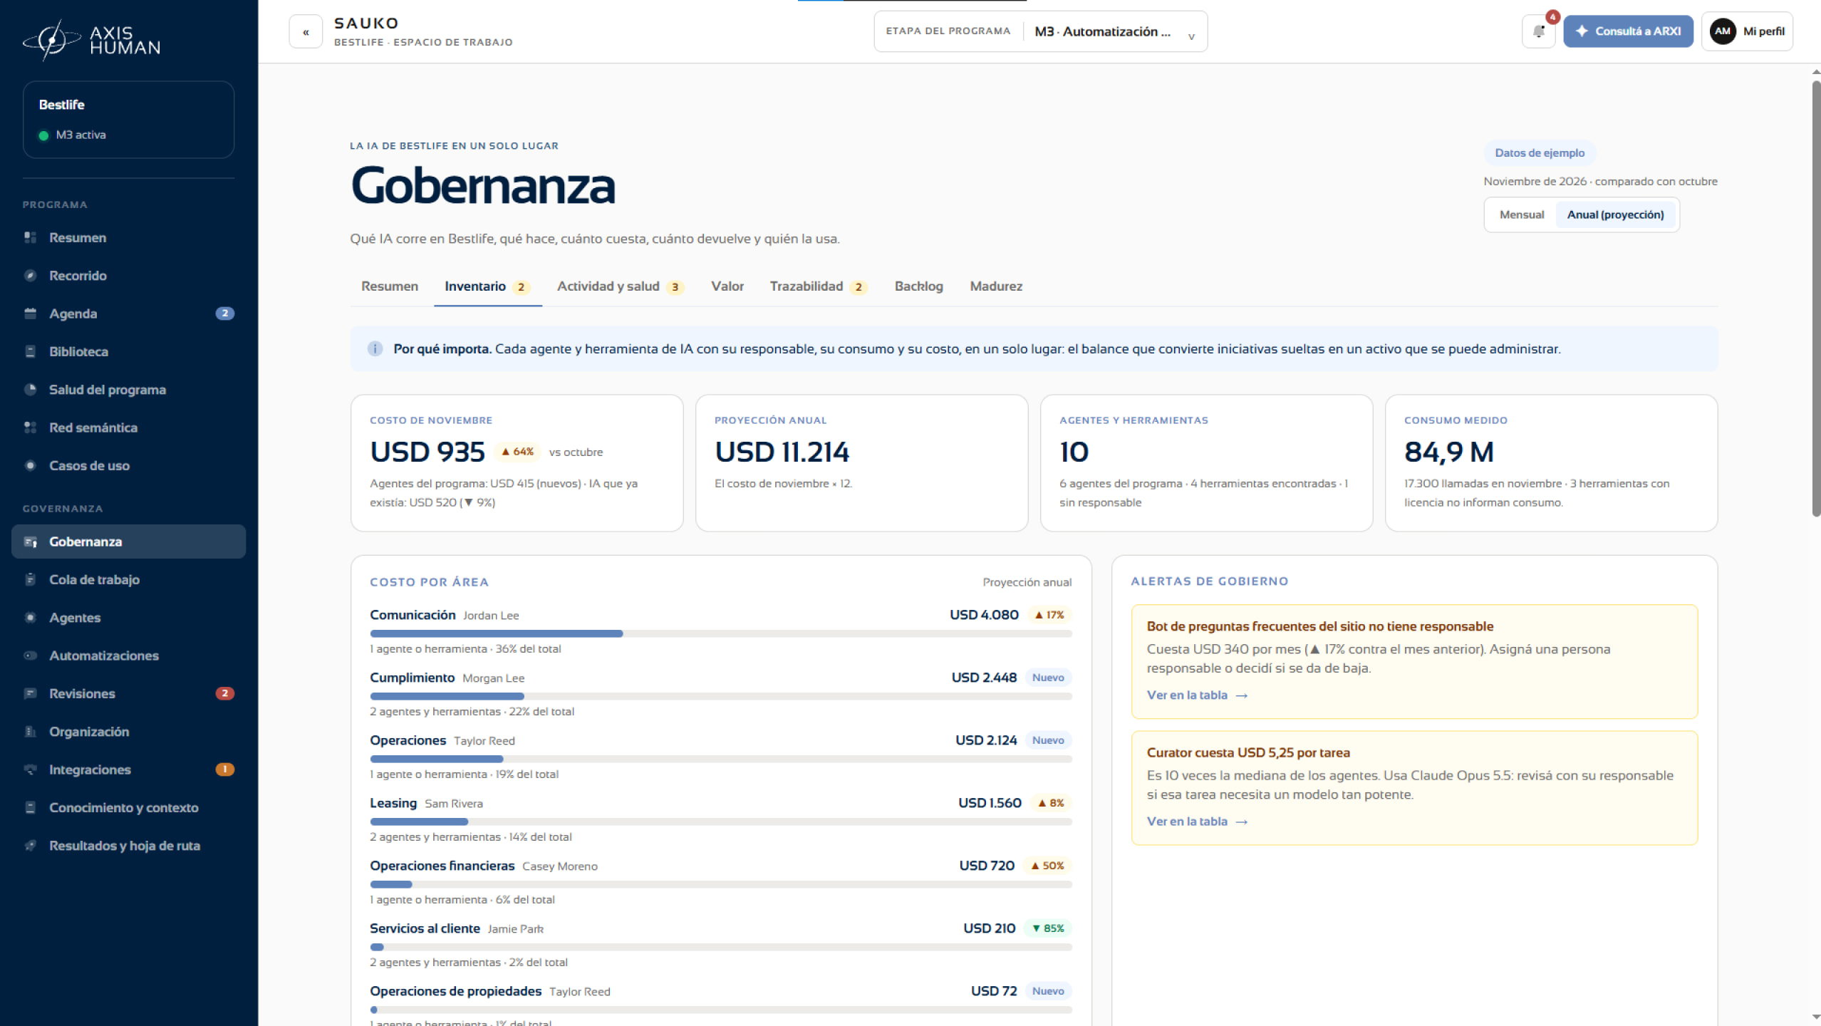The image size is (1821, 1026).
Task: Open the Valor tab
Action: click(727, 286)
